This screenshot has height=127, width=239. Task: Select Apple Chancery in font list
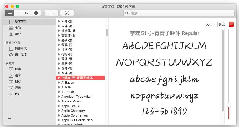tap(73, 111)
